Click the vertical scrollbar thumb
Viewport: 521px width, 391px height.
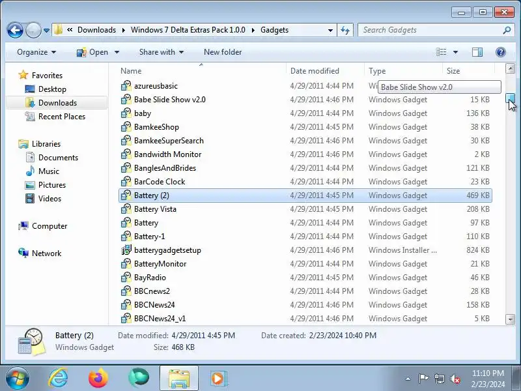click(510, 98)
